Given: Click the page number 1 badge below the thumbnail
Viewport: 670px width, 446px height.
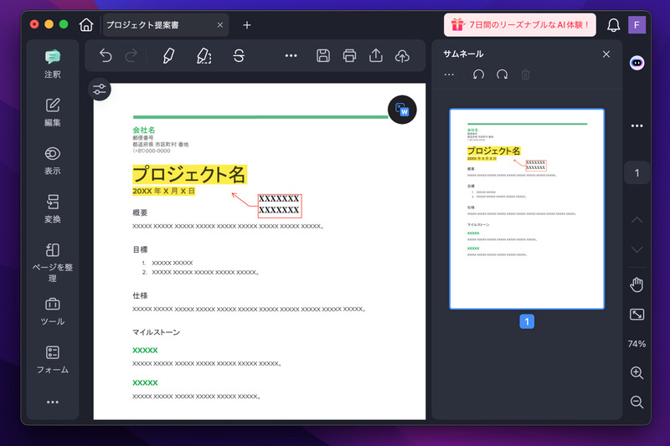Looking at the screenshot, I should click(527, 321).
